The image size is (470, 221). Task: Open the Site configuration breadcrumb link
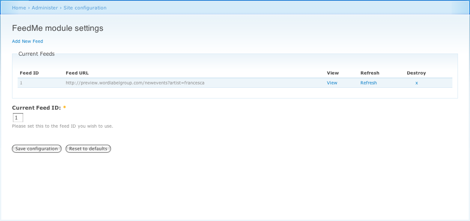click(x=85, y=8)
